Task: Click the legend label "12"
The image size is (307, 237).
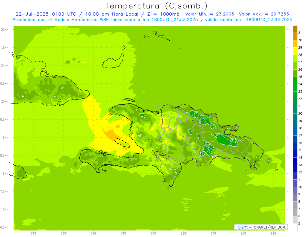Action: click(x=300, y=172)
